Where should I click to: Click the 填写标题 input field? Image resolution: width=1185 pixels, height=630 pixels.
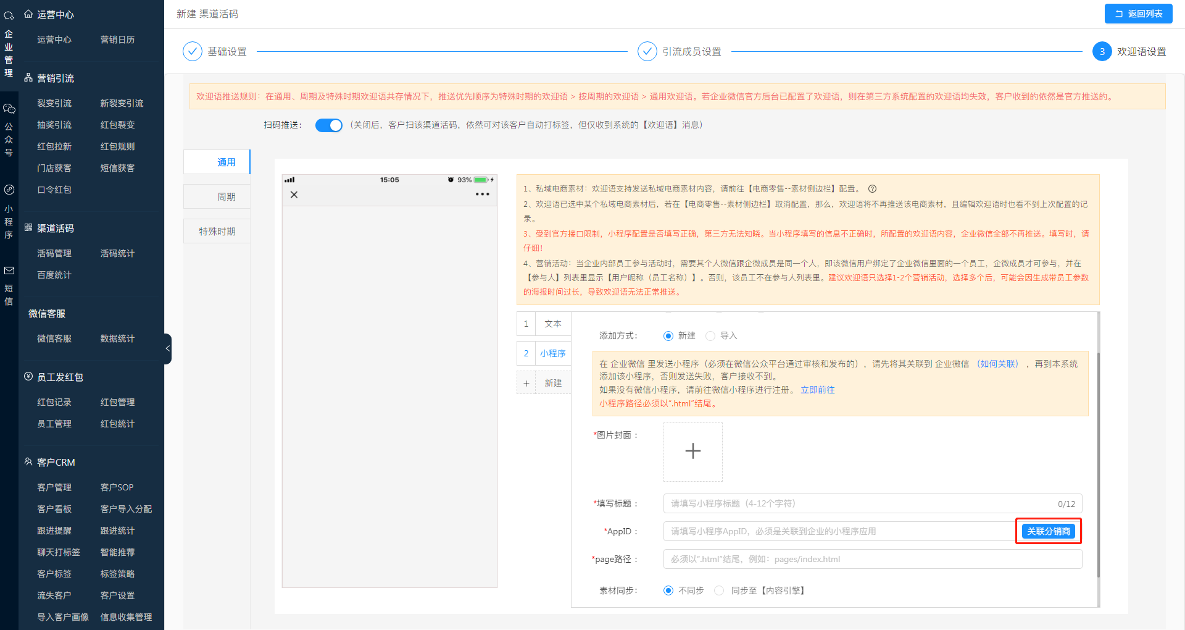tap(873, 503)
